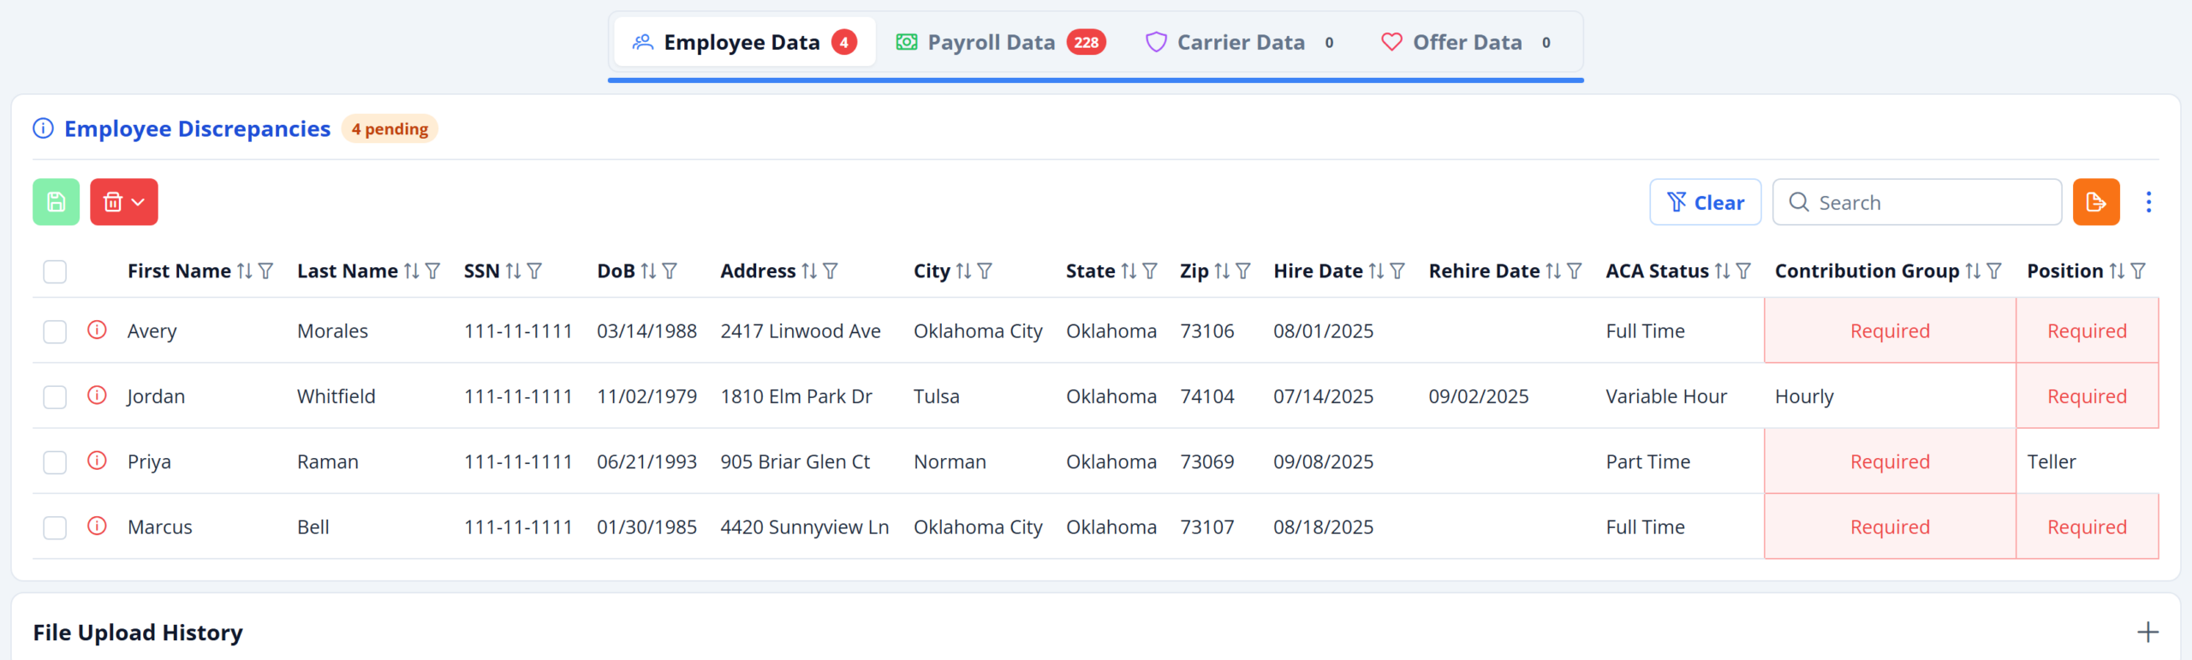The height and width of the screenshot is (660, 2192).
Task: Open the three-dot more options menu
Action: 2148,202
